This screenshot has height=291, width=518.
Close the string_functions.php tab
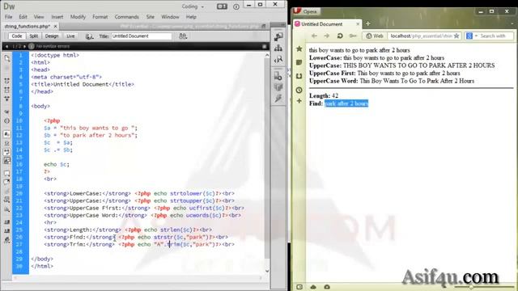pos(55,26)
